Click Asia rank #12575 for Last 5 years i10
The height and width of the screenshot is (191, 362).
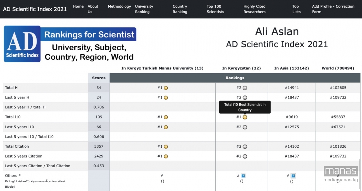(292, 127)
